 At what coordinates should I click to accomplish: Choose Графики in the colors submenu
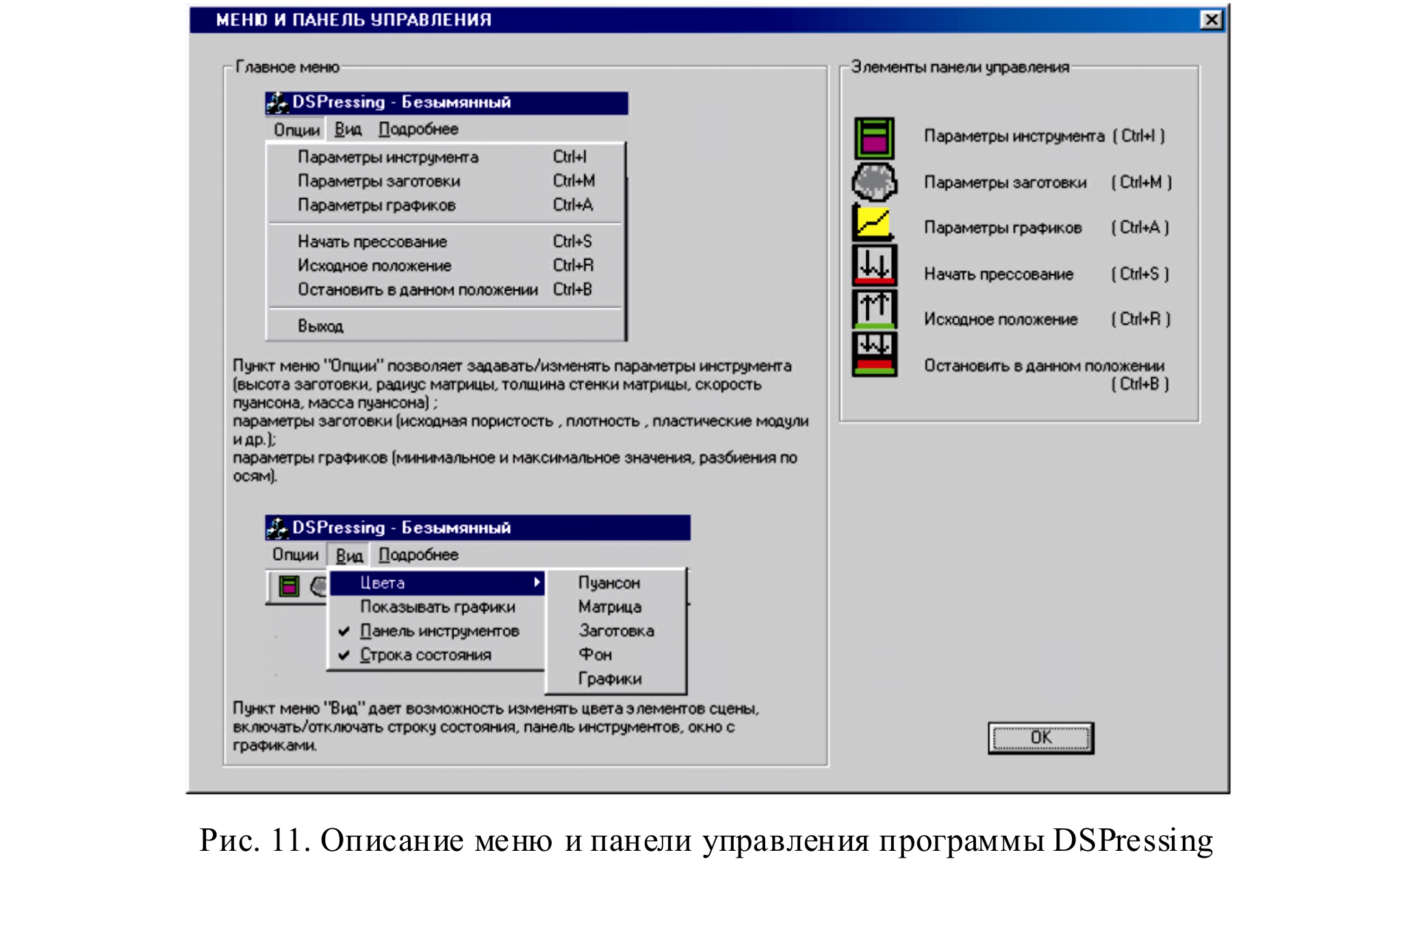[x=616, y=678]
